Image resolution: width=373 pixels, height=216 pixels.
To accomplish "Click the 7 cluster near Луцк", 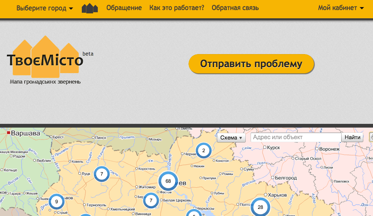I will [102, 174].
